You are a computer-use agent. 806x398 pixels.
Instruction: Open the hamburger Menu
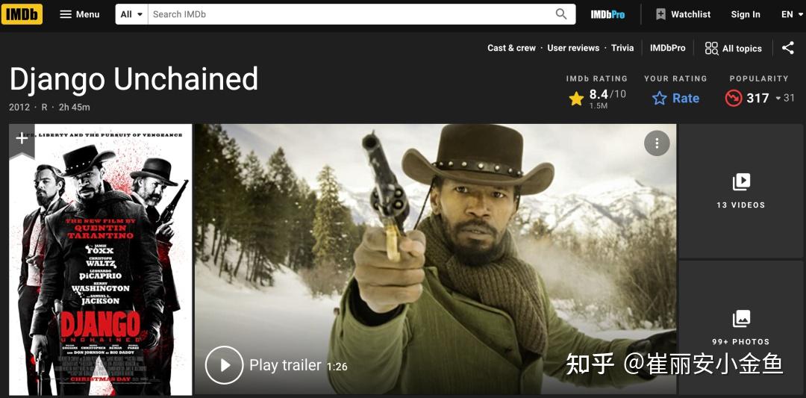click(x=80, y=14)
